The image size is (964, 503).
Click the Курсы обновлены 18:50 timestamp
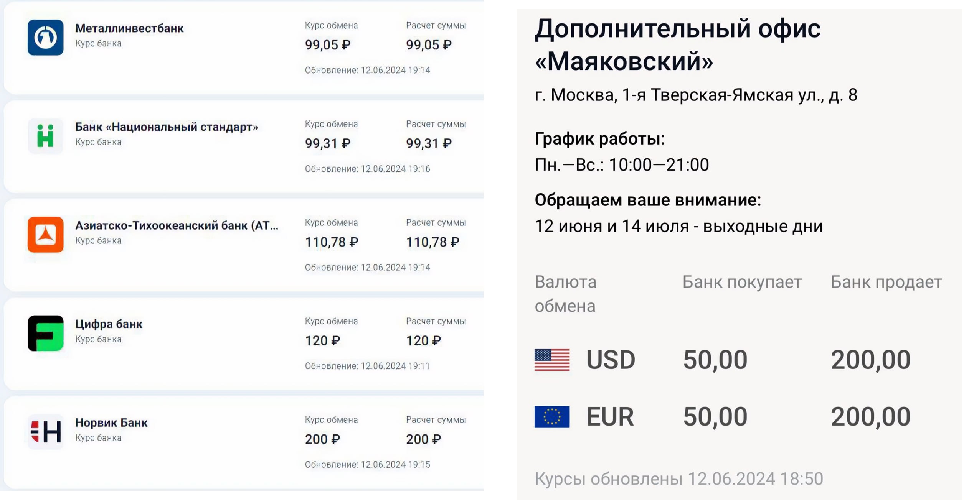point(678,479)
